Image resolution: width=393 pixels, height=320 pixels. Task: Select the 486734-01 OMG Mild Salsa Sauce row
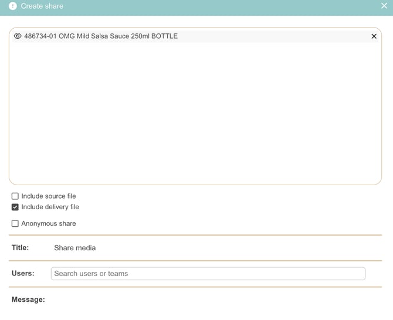[176, 36]
